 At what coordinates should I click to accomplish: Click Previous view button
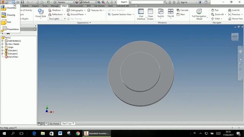click(x=234, y=14)
